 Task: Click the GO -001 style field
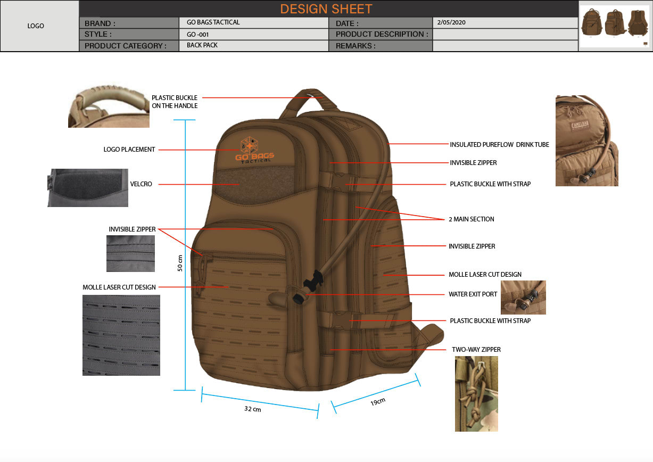(x=254, y=34)
